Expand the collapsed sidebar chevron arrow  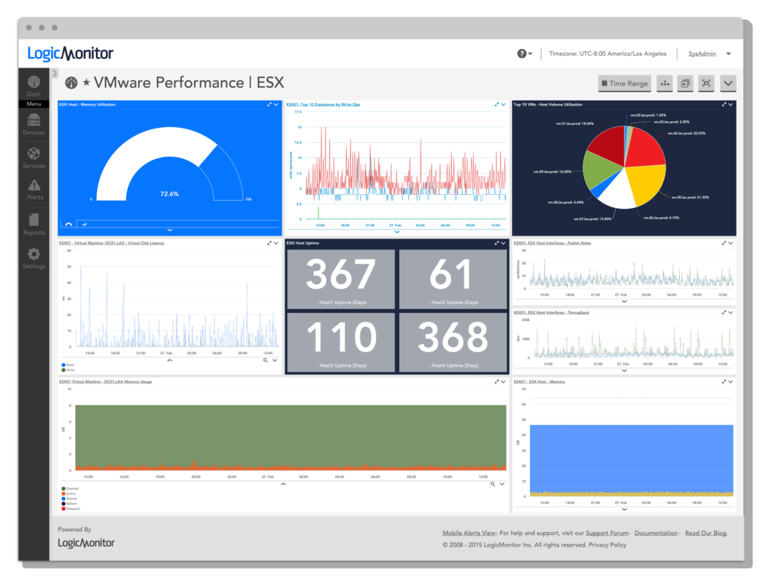tap(55, 74)
